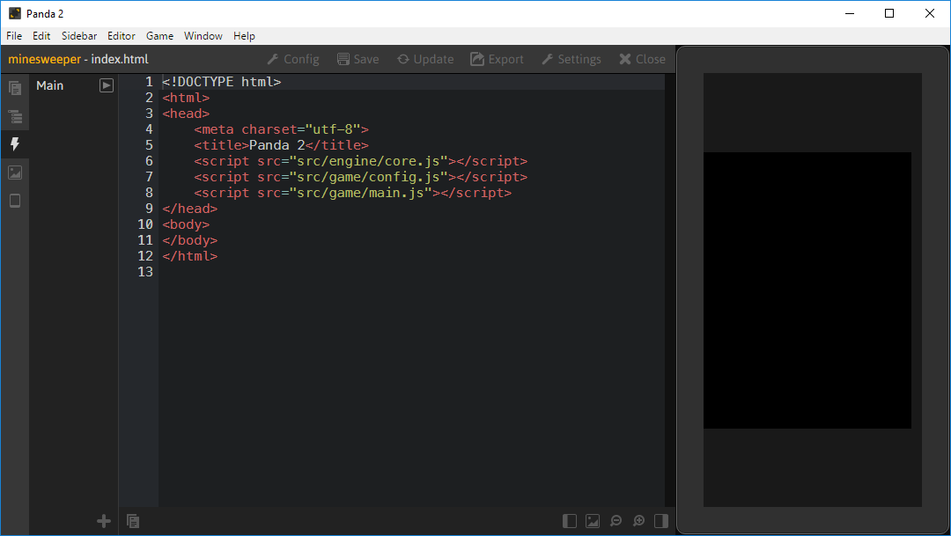Place cursor on DOCTYPE html line
The height and width of the screenshot is (536, 951).
click(221, 82)
